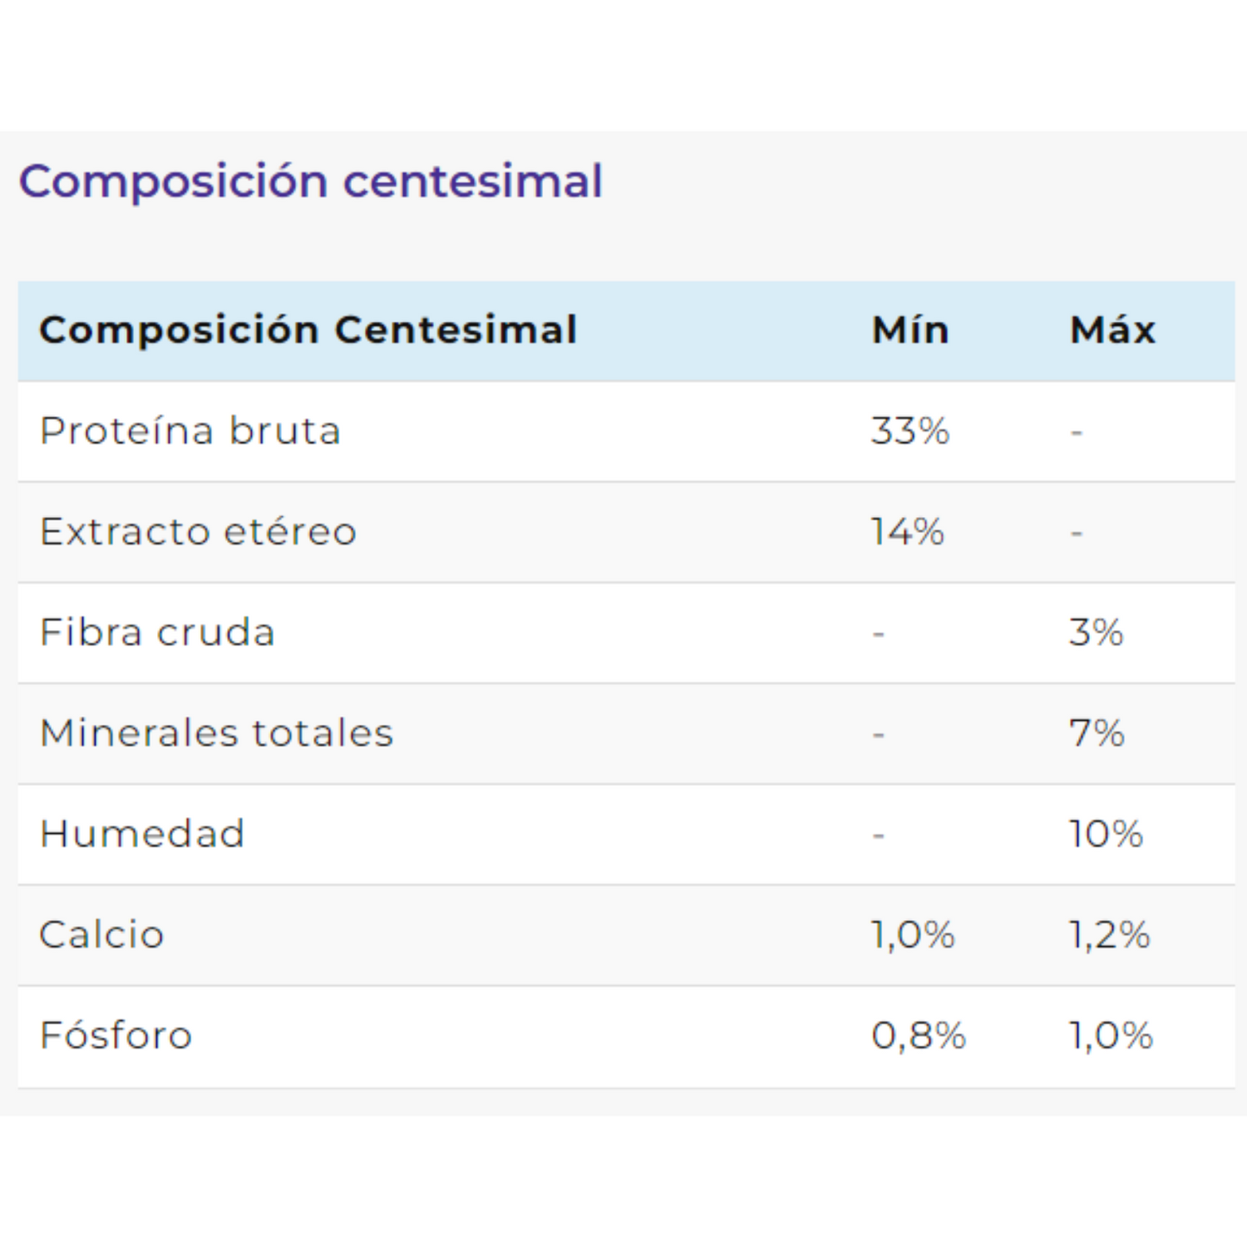The height and width of the screenshot is (1247, 1247).
Task: Click the 'Mín' column header
Action: click(x=910, y=330)
